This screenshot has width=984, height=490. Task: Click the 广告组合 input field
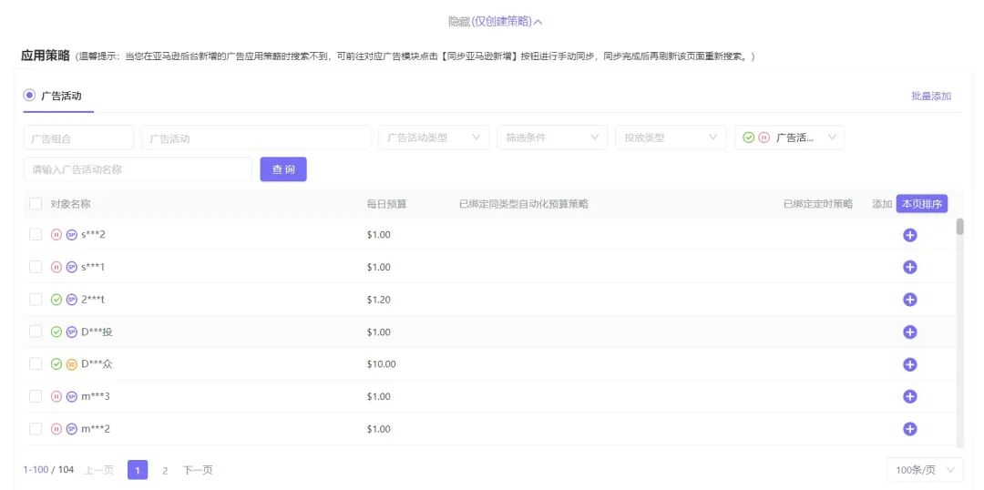78,138
